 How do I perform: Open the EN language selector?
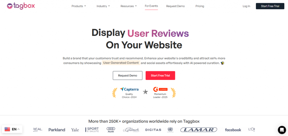[12, 129]
